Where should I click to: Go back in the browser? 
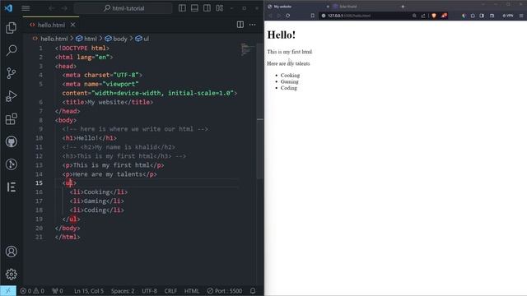[x=270, y=16]
